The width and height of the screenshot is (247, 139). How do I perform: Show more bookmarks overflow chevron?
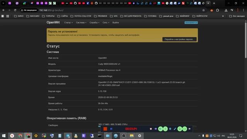coord(223,16)
